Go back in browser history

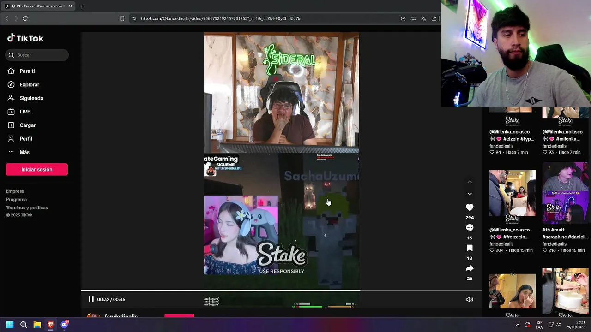(6, 18)
